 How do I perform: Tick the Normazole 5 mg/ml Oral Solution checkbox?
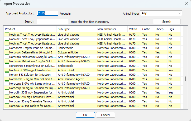coord(7,79)
